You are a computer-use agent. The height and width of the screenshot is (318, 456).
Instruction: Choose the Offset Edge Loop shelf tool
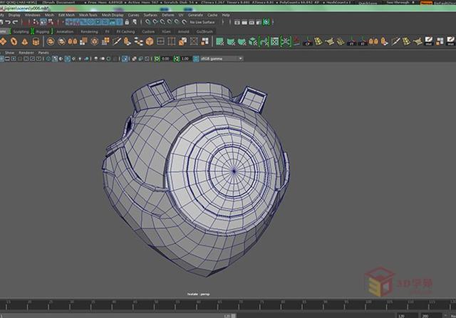172,41
